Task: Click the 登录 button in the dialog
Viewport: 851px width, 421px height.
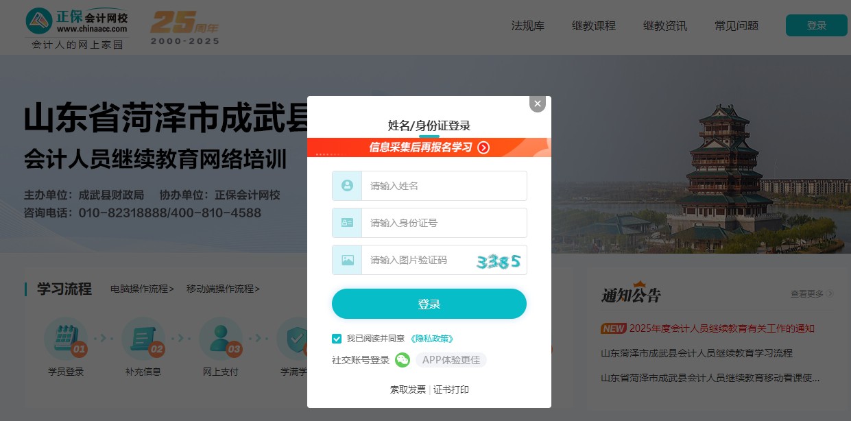Action: point(429,304)
